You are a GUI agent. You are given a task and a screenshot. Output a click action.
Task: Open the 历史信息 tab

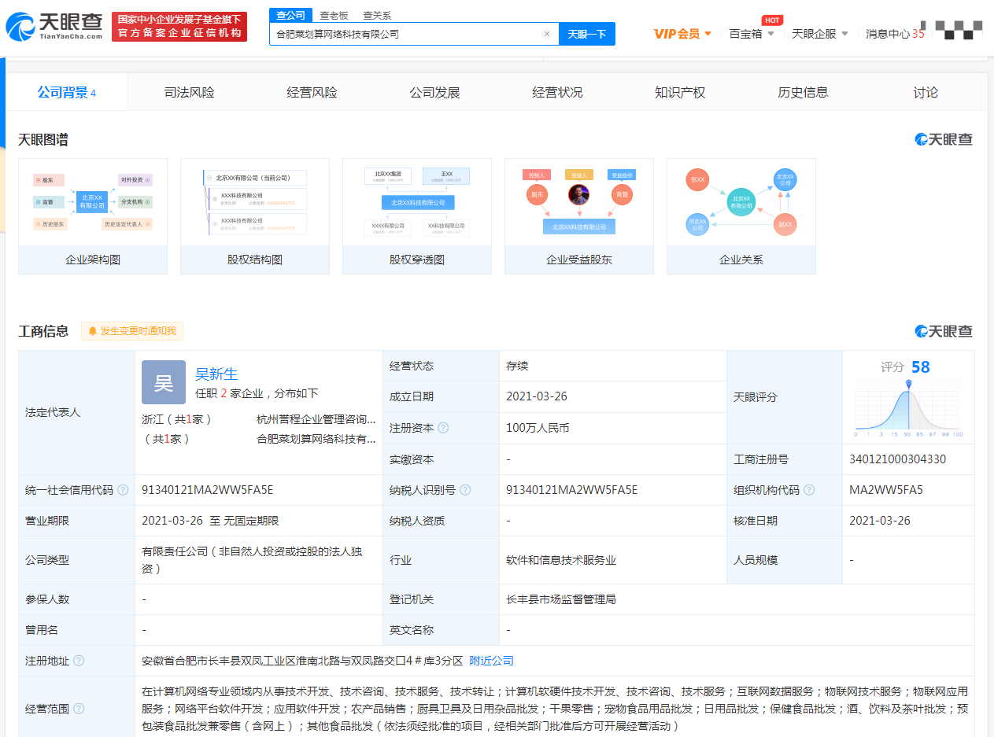(803, 93)
